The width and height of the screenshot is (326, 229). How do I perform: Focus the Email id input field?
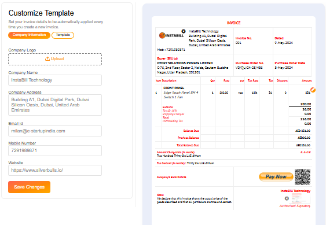[55, 131]
